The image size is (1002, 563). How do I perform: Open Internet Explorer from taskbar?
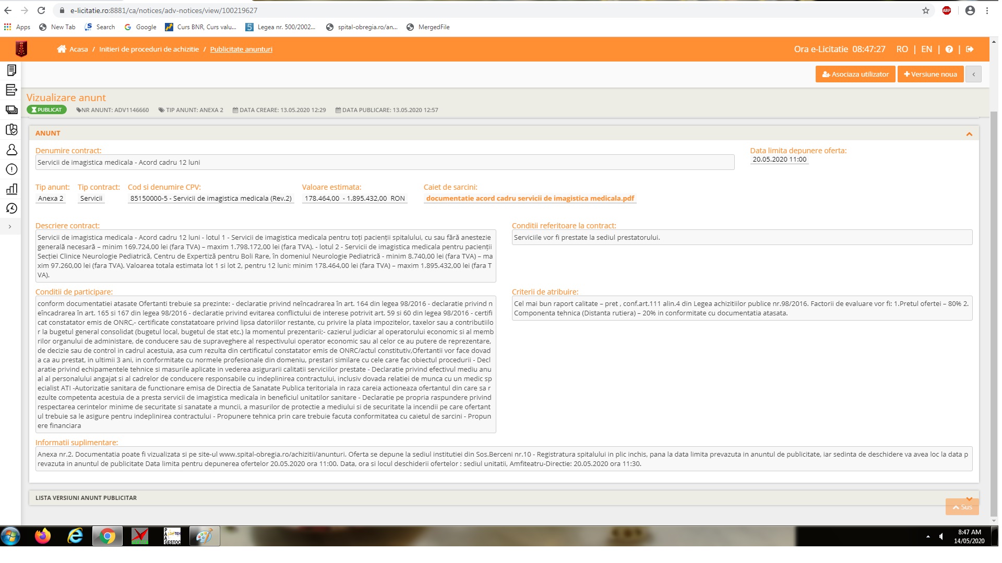[x=75, y=536]
